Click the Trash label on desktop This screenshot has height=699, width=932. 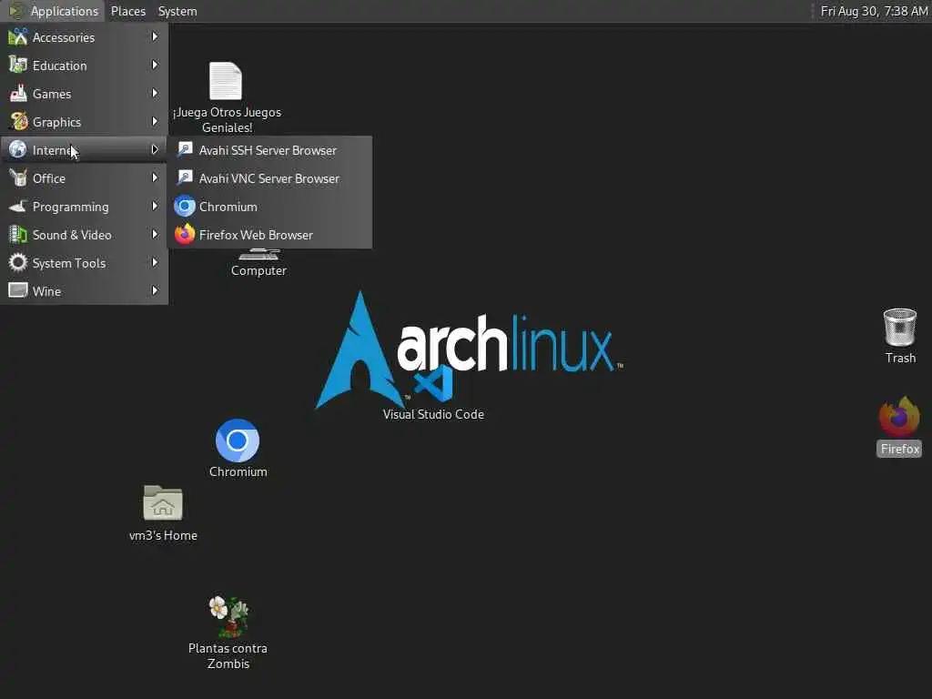tap(900, 358)
